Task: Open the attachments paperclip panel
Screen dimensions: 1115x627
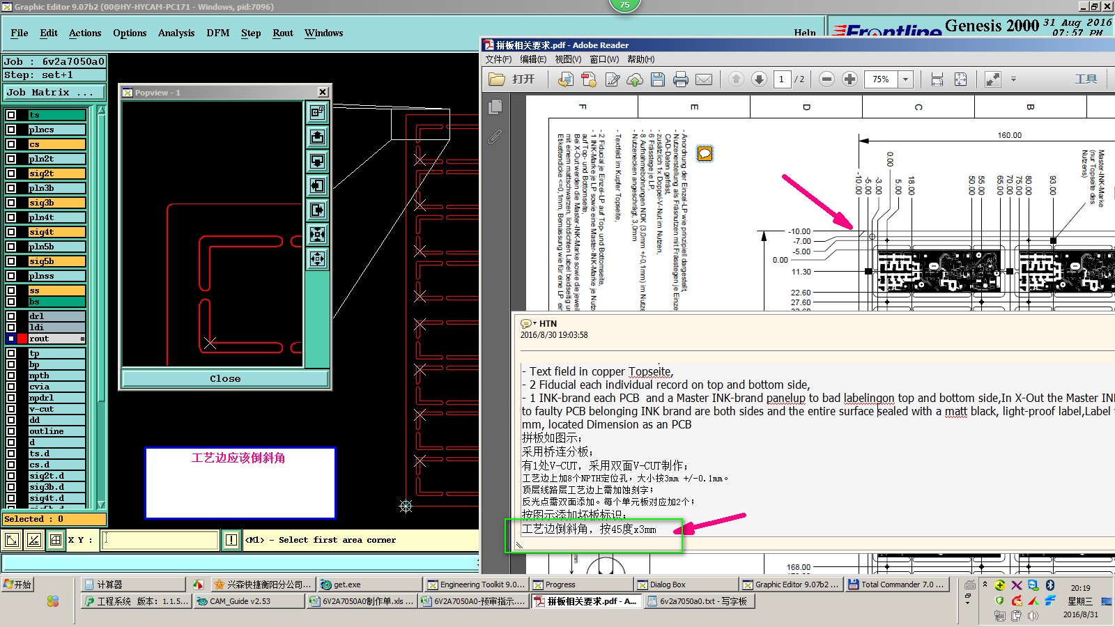Action: coord(495,137)
